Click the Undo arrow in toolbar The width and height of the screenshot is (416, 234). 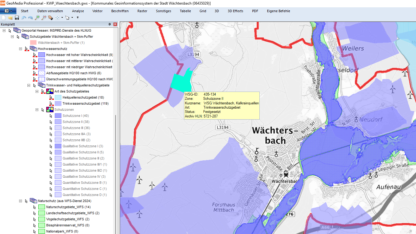pos(24,18)
